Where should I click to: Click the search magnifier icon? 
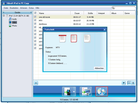pos(113,8)
